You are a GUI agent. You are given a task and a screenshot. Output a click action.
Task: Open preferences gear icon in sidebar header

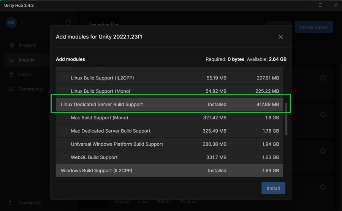coord(68,22)
